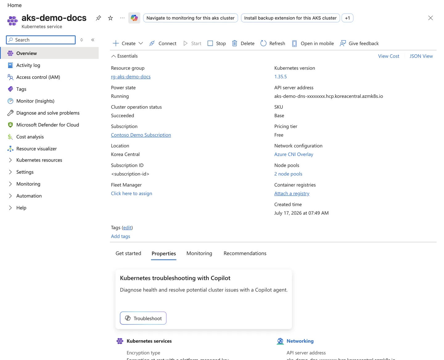
Task: Open the Create dropdown
Action: pos(128,43)
